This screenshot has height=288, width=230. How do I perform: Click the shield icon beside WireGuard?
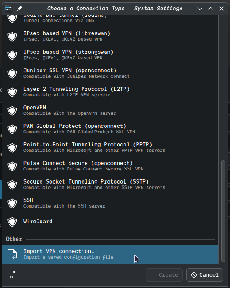(12, 222)
